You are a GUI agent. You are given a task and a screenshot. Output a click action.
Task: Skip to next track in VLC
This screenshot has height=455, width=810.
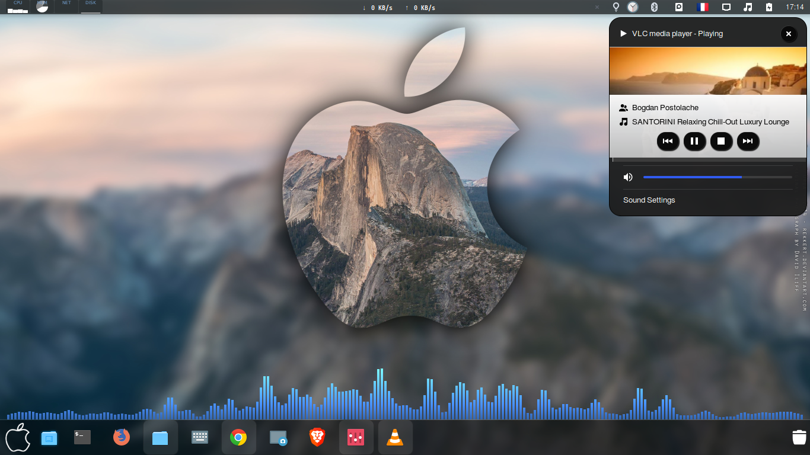pyautogui.click(x=748, y=141)
